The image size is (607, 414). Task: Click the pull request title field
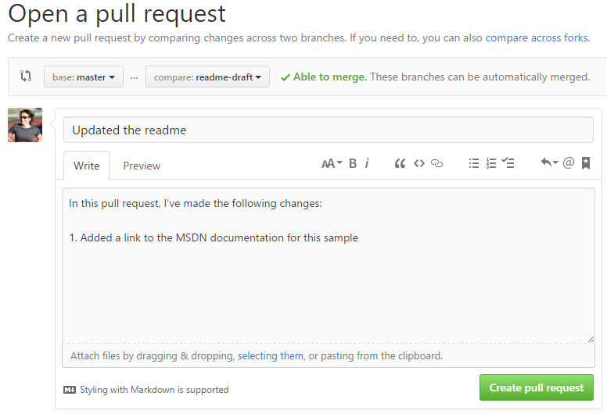328,130
